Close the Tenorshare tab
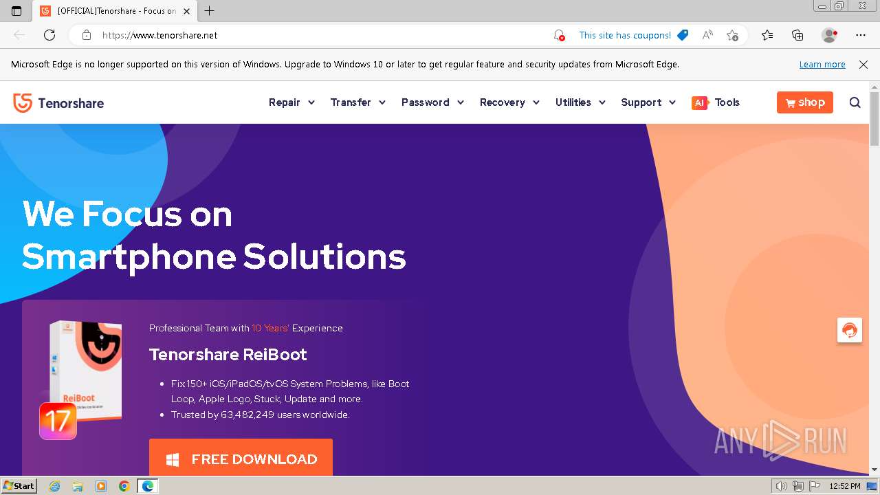 point(186,11)
